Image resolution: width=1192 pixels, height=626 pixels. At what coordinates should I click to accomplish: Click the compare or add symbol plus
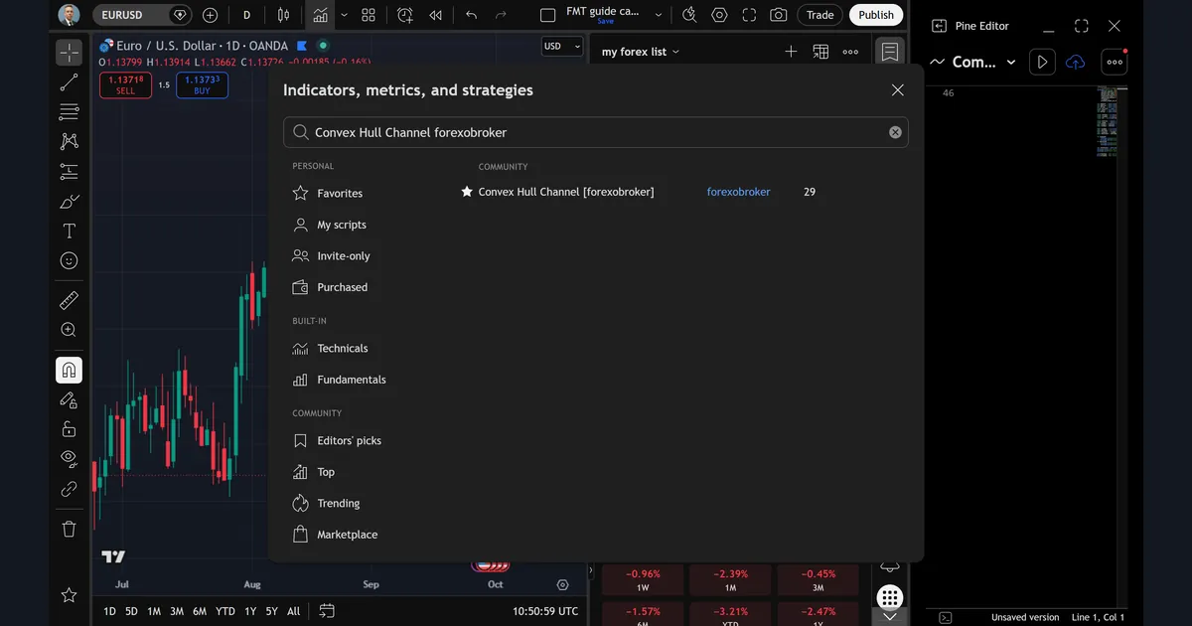210,15
